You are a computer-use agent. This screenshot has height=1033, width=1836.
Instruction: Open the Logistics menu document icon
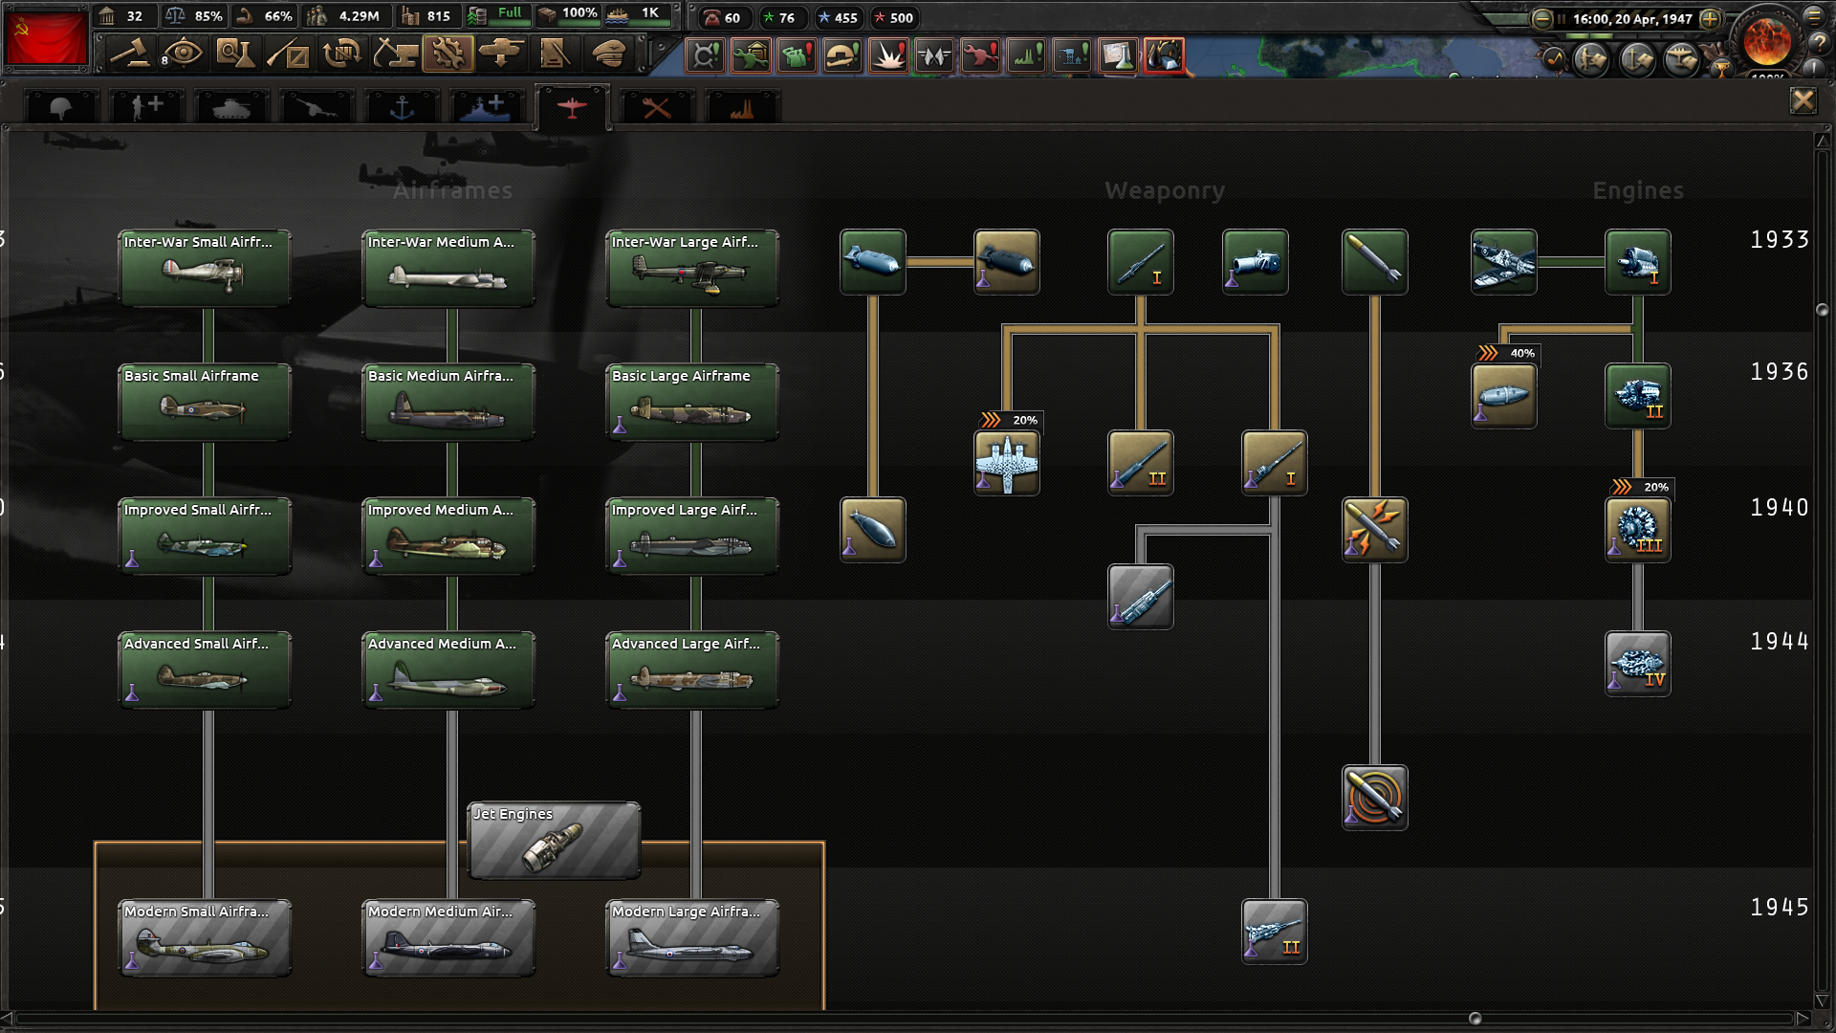pos(557,55)
